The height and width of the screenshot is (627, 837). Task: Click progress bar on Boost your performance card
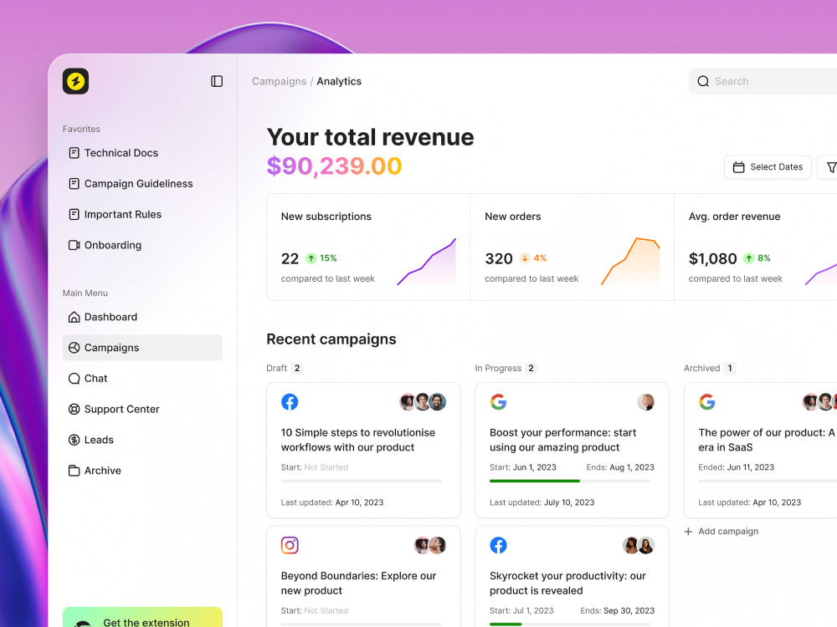570,481
